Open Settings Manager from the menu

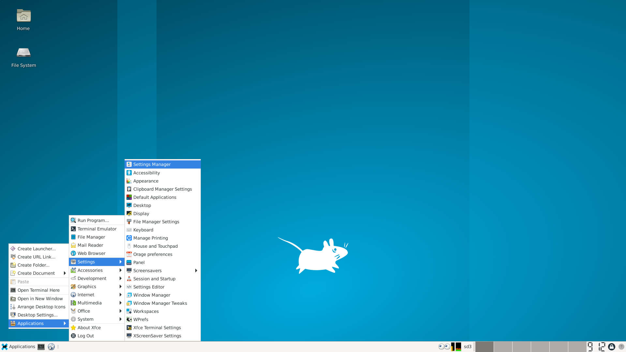162,164
